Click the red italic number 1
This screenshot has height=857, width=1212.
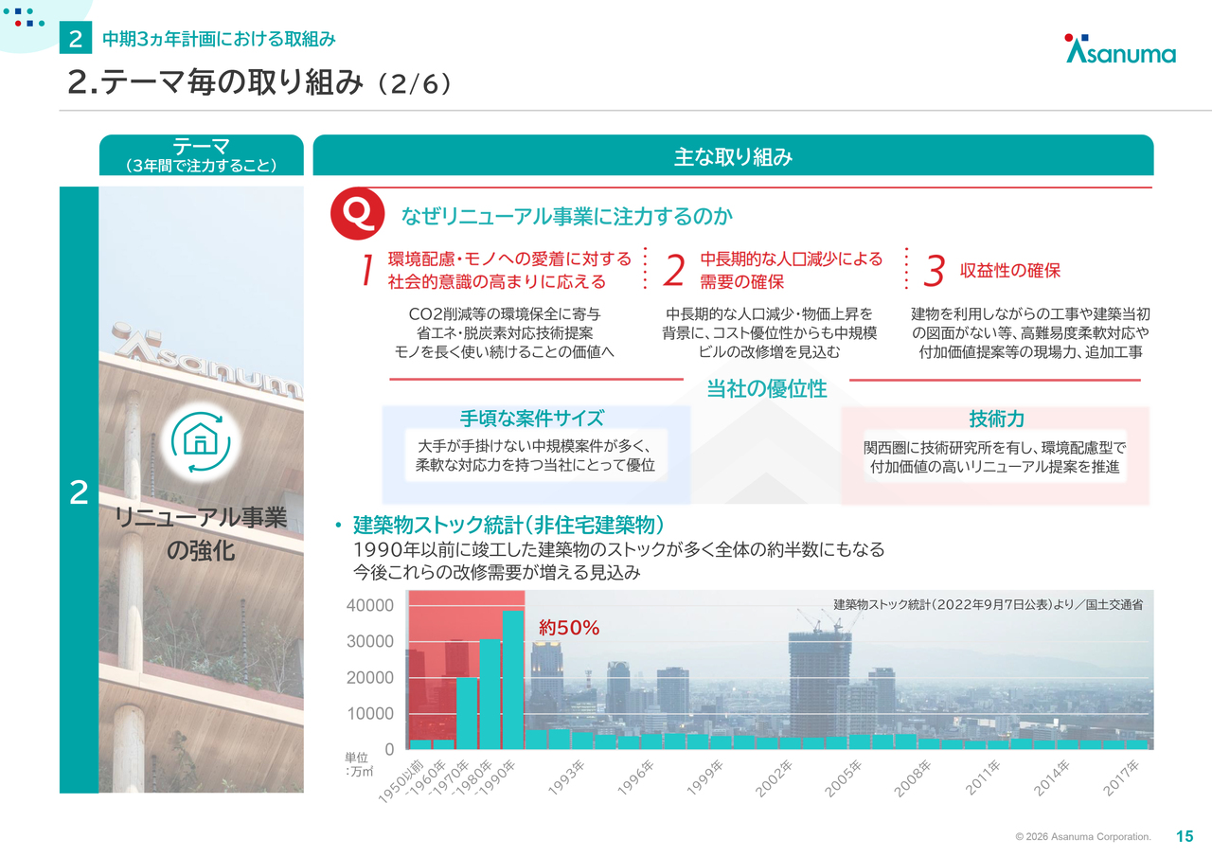click(x=367, y=271)
